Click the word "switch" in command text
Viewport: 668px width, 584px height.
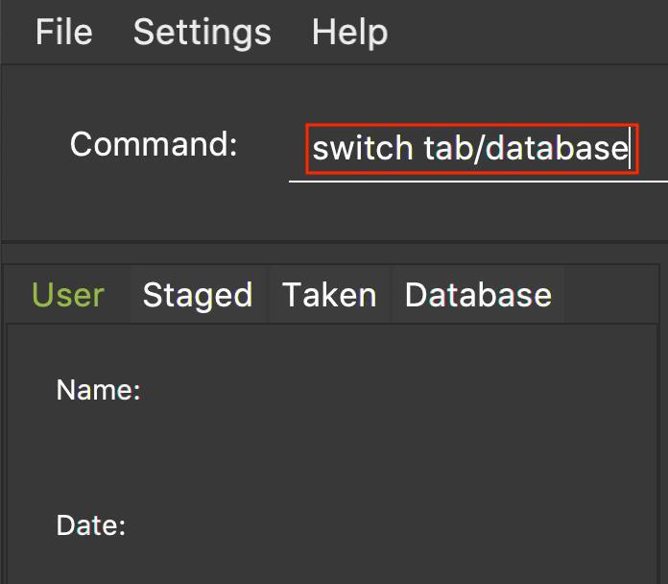[363, 148]
